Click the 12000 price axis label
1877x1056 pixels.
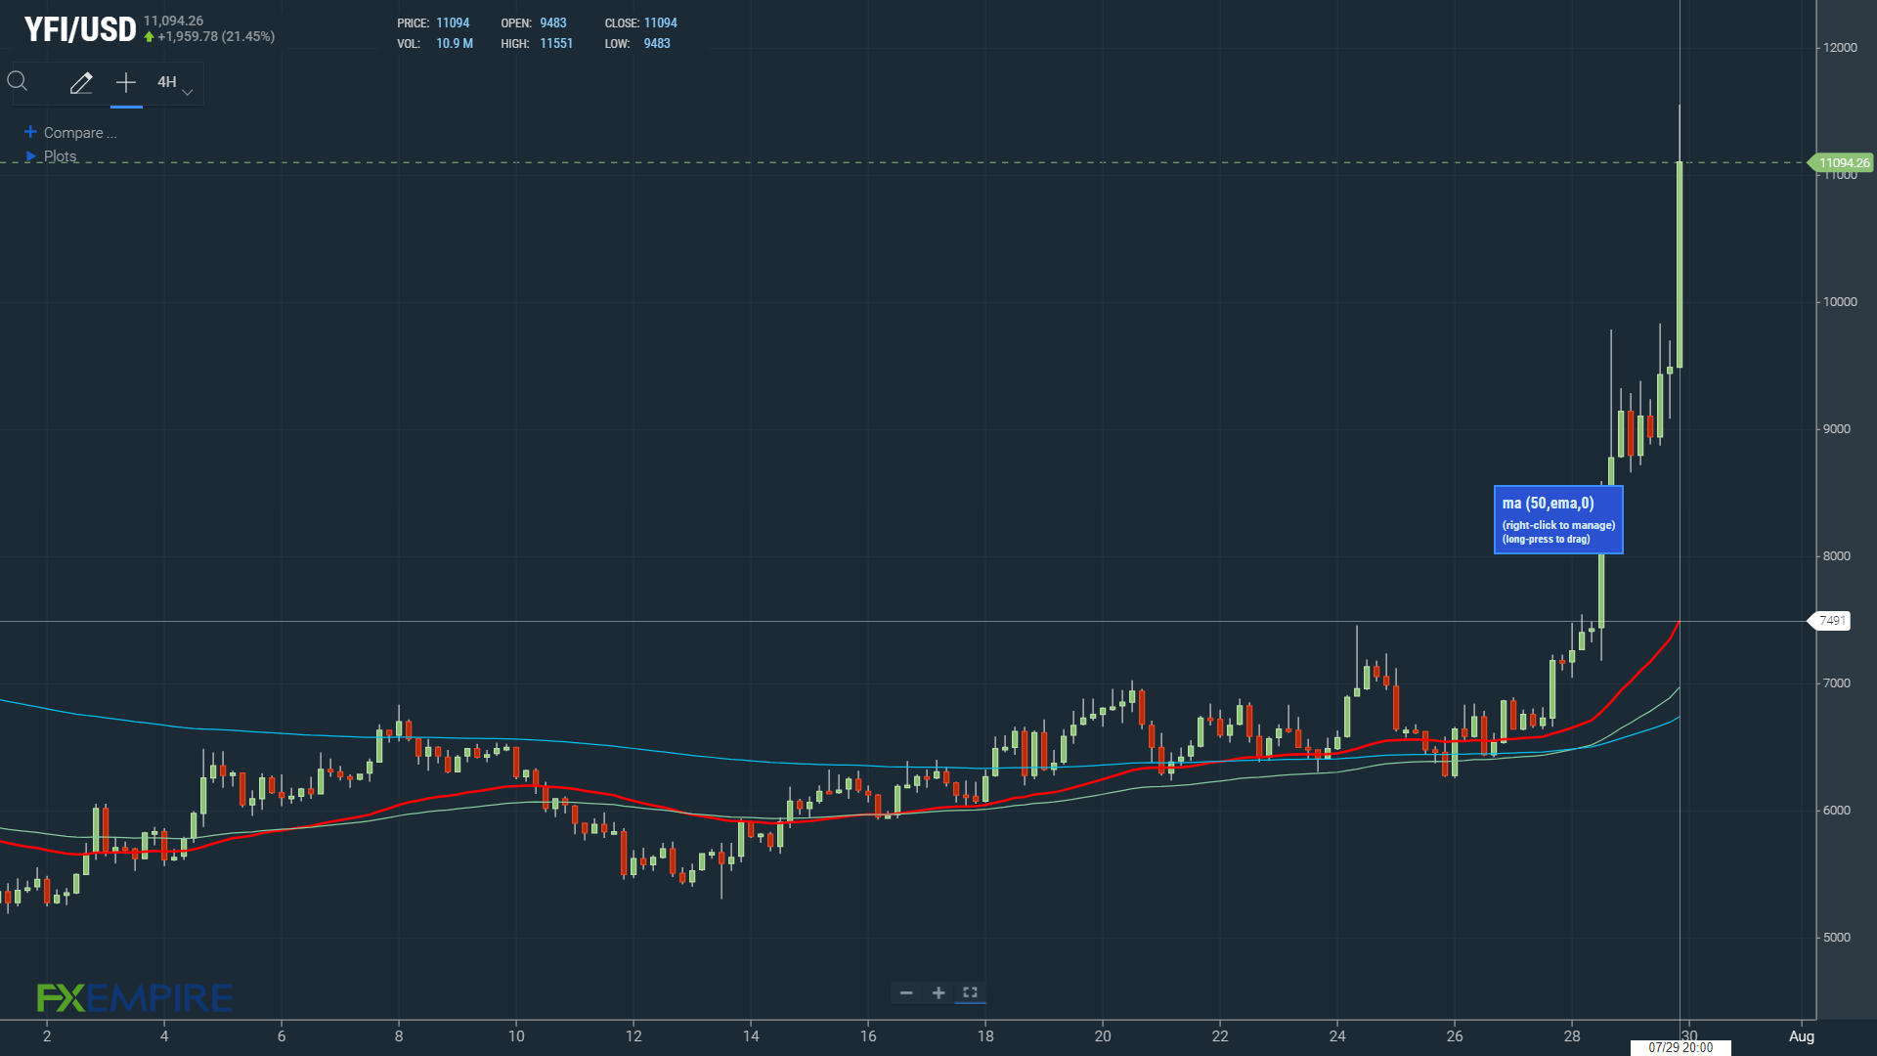coord(1840,48)
